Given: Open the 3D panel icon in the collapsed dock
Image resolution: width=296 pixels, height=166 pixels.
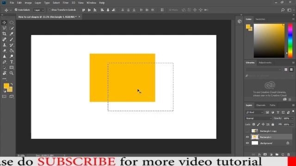Looking at the screenshot, I should (240, 21).
